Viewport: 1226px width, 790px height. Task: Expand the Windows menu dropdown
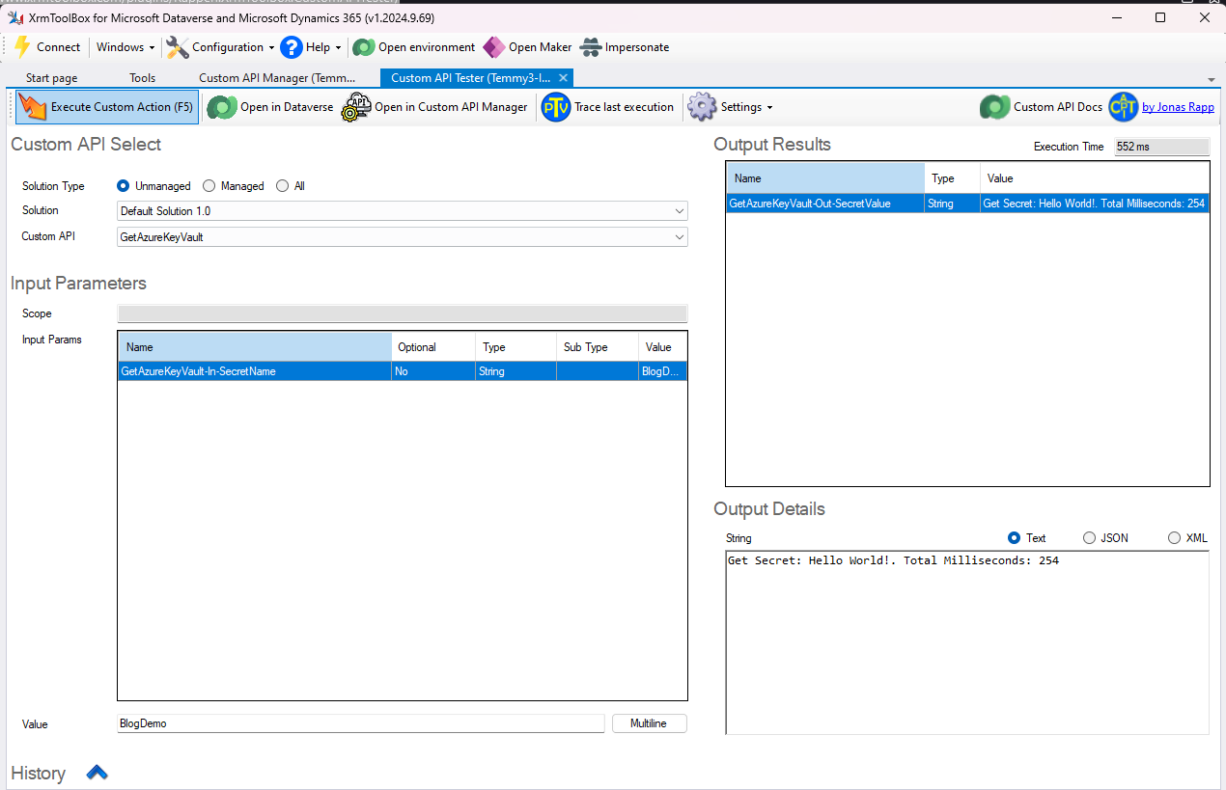(153, 47)
